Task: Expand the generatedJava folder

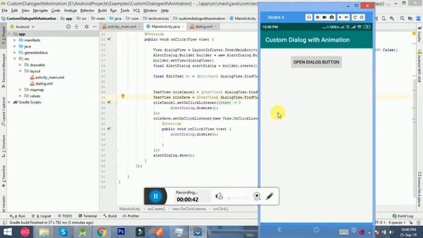Action: pyautogui.click(x=15, y=53)
